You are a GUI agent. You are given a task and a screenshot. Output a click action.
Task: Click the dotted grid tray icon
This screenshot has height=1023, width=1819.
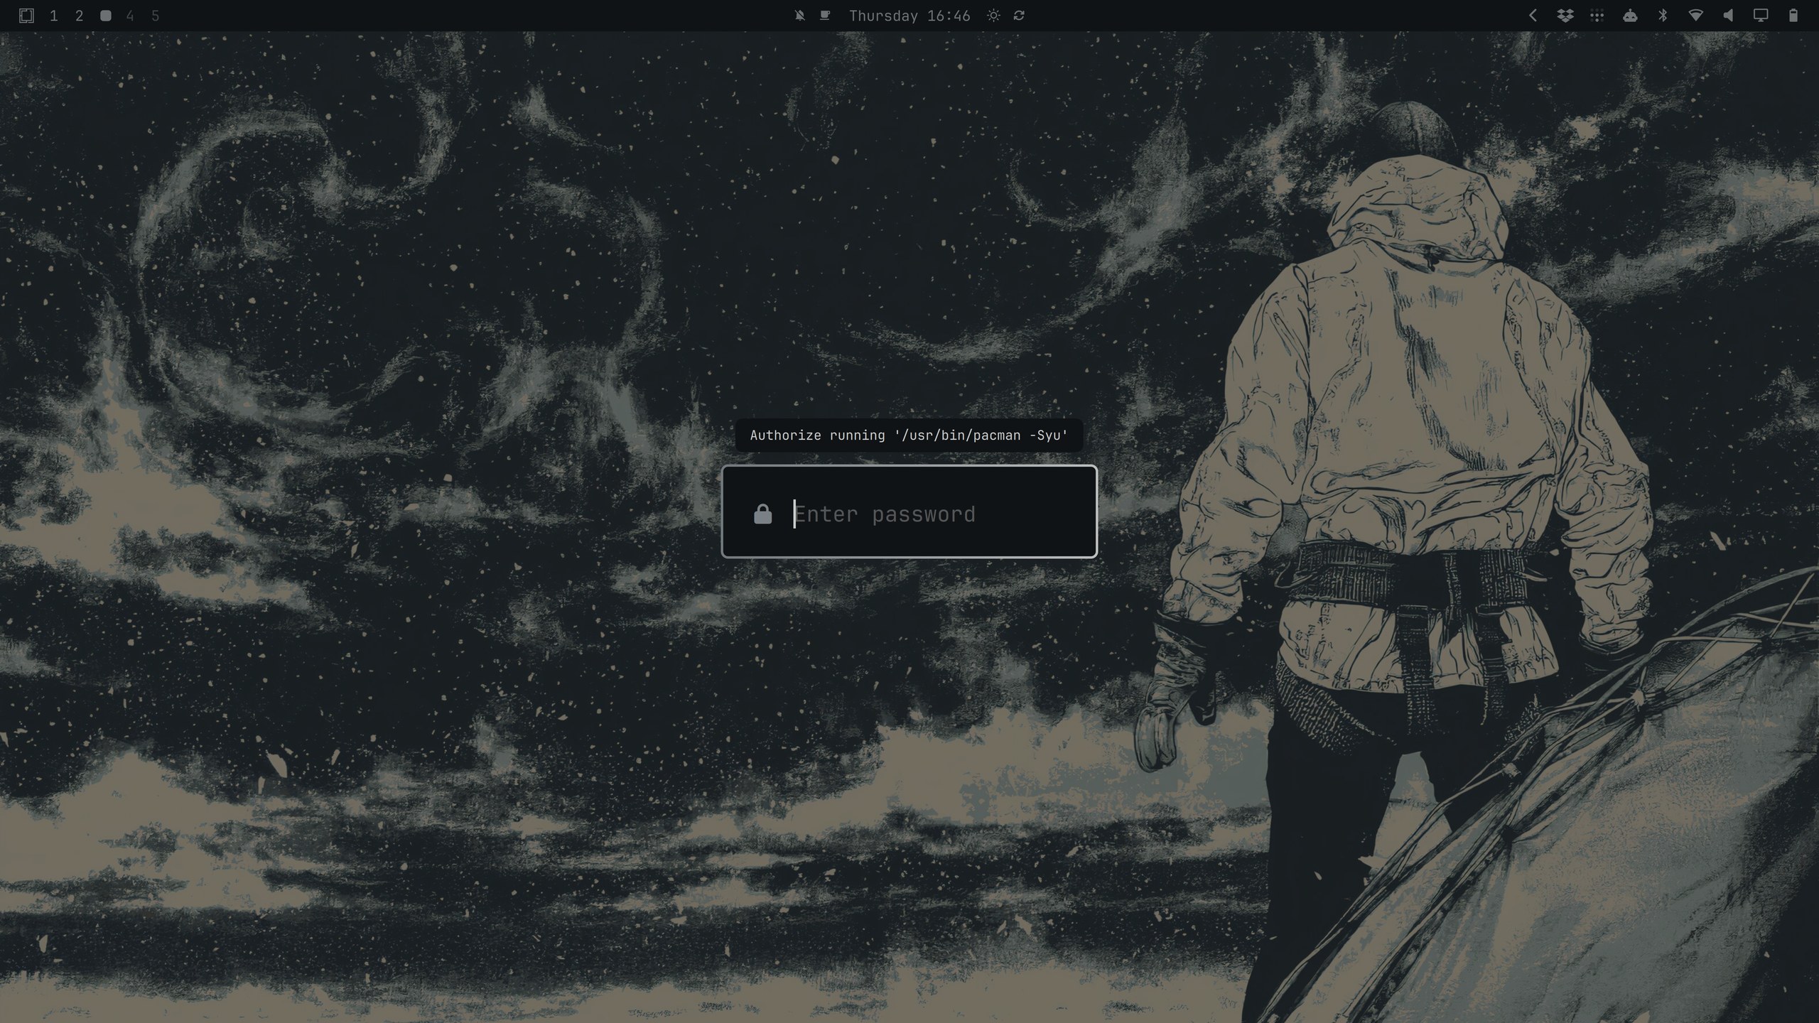click(1597, 16)
